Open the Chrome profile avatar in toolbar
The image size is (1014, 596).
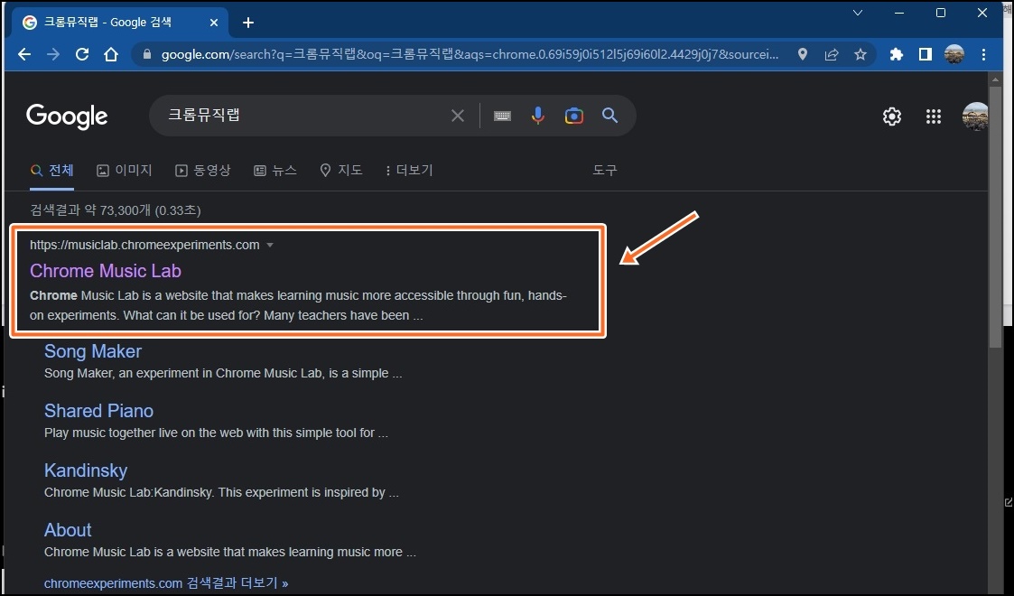click(954, 54)
